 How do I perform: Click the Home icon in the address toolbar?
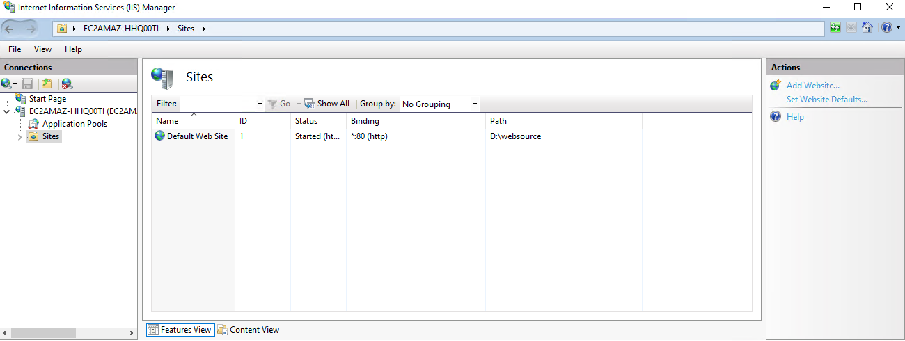pyautogui.click(x=867, y=28)
